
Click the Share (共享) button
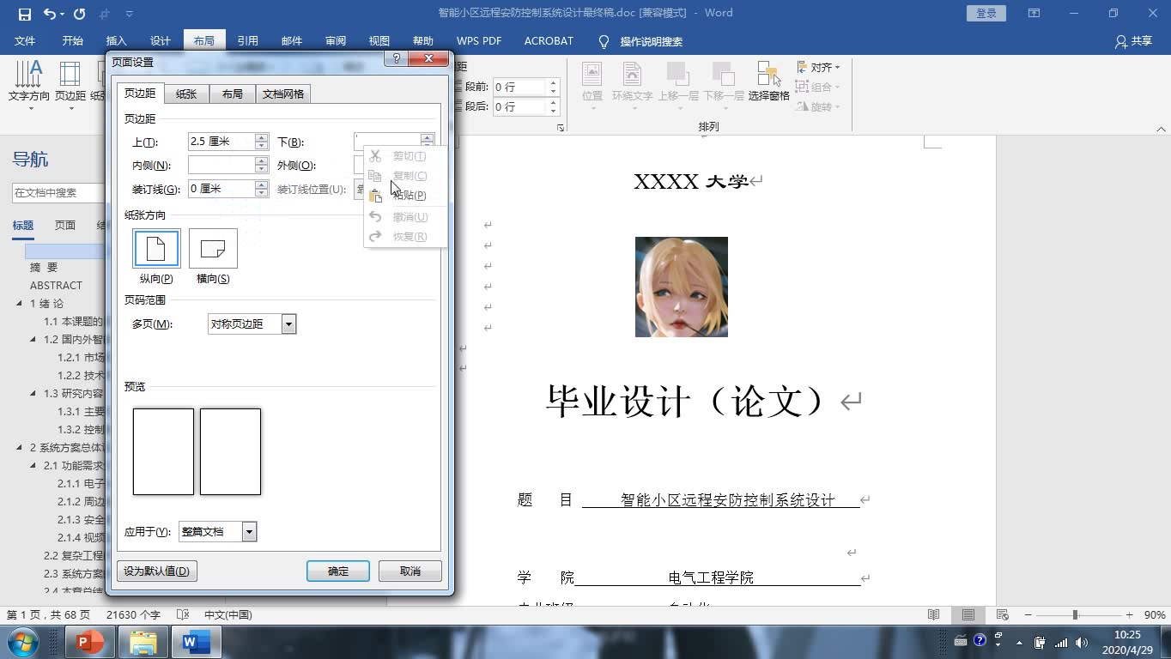tap(1133, 41)
